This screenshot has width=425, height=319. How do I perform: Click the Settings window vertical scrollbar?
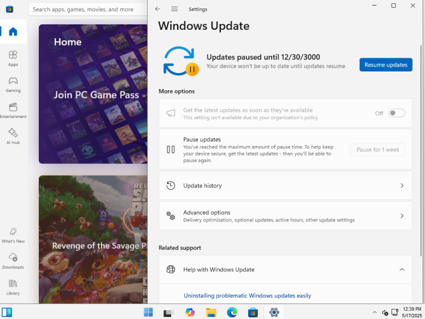coord(421,150)
